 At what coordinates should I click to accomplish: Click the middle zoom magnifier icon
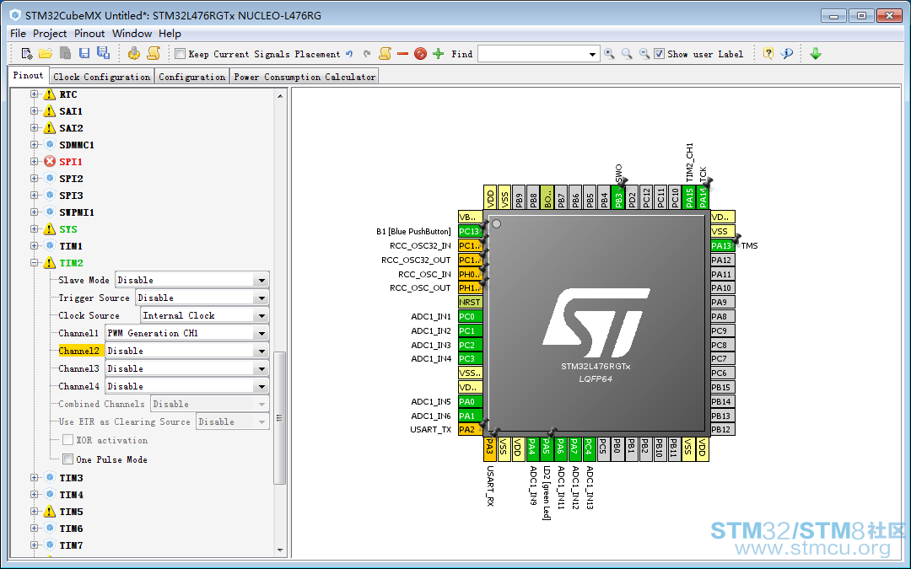point(627,53)
